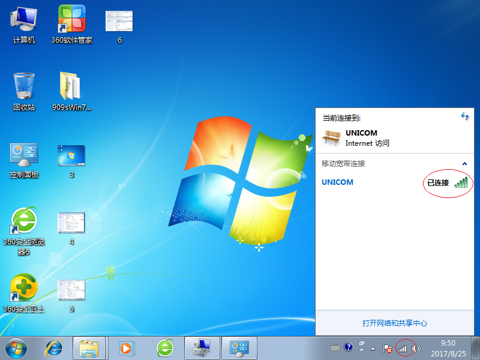Select the desktop file named 6

pos(119,26)
